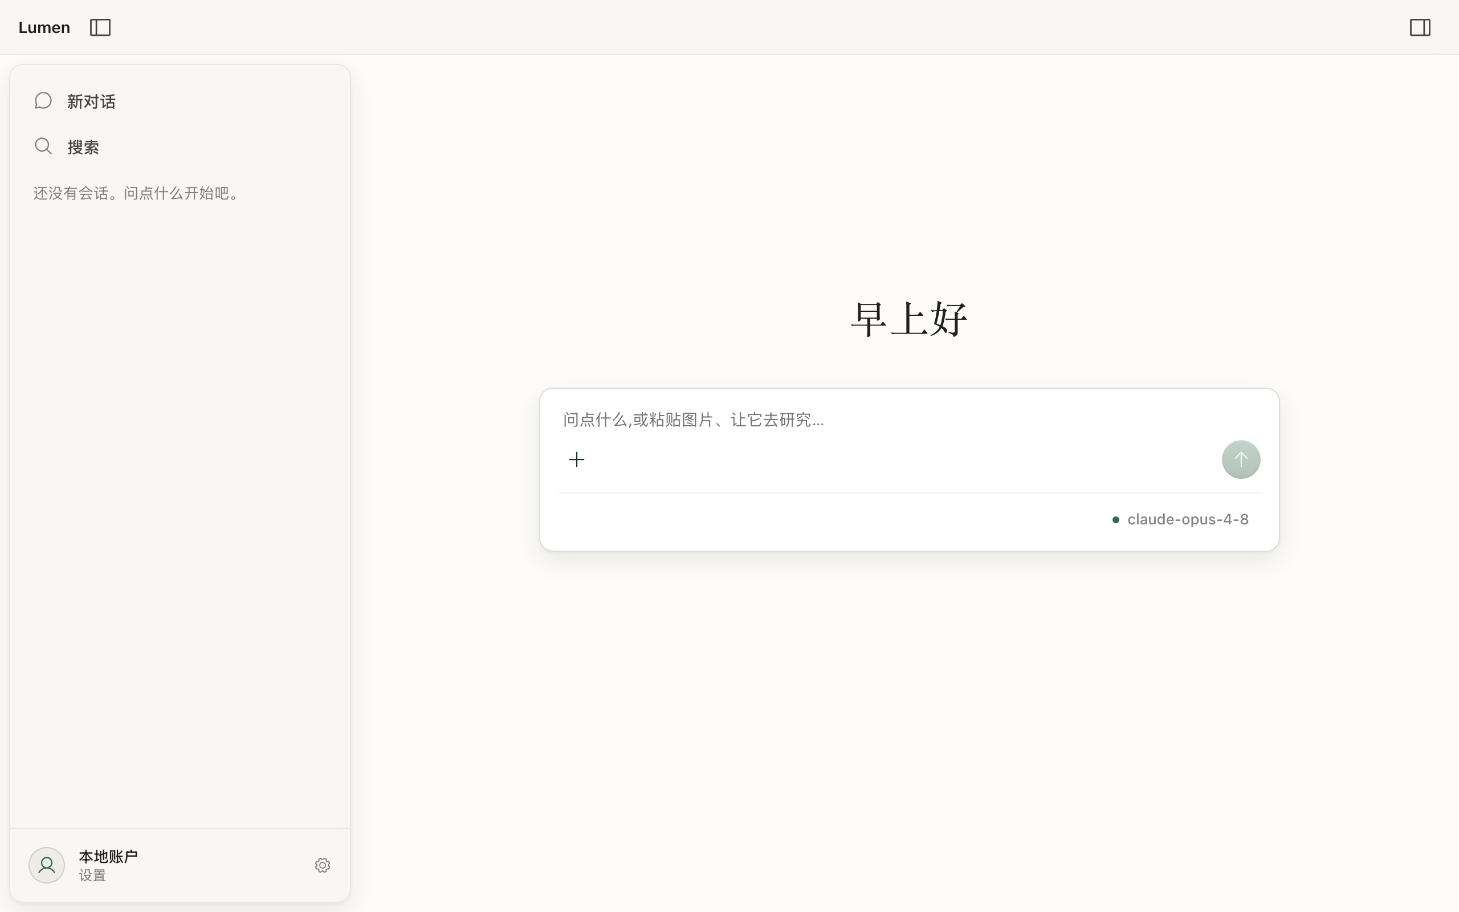The width and height of the screenshot is (1459, 912).
Task: Open settings via the gear icon
Action: [x=323, y=866]
